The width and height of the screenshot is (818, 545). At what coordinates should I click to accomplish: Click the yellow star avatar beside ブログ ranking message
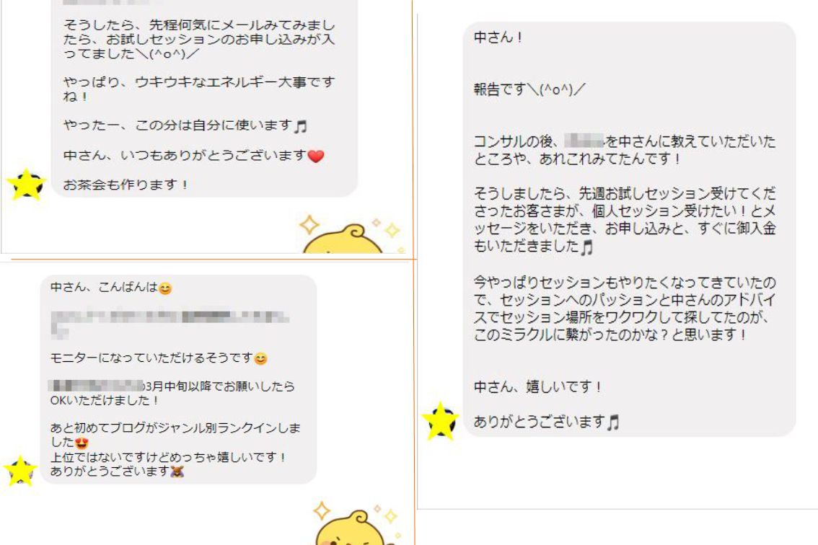point(20,471)
